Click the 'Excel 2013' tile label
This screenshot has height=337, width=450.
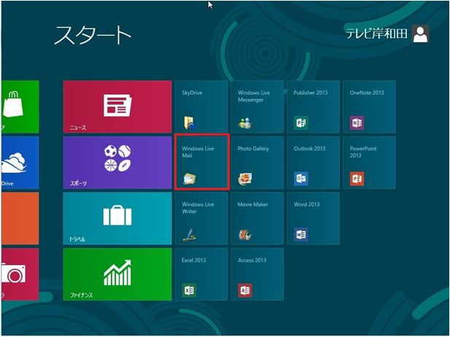point(194,261)
